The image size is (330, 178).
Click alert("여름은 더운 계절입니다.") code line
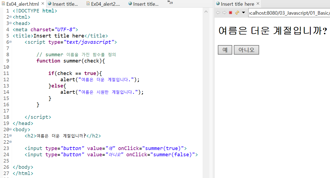[x=100, y=80]
